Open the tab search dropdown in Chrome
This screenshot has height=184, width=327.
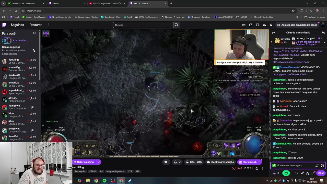coord(3,4)
